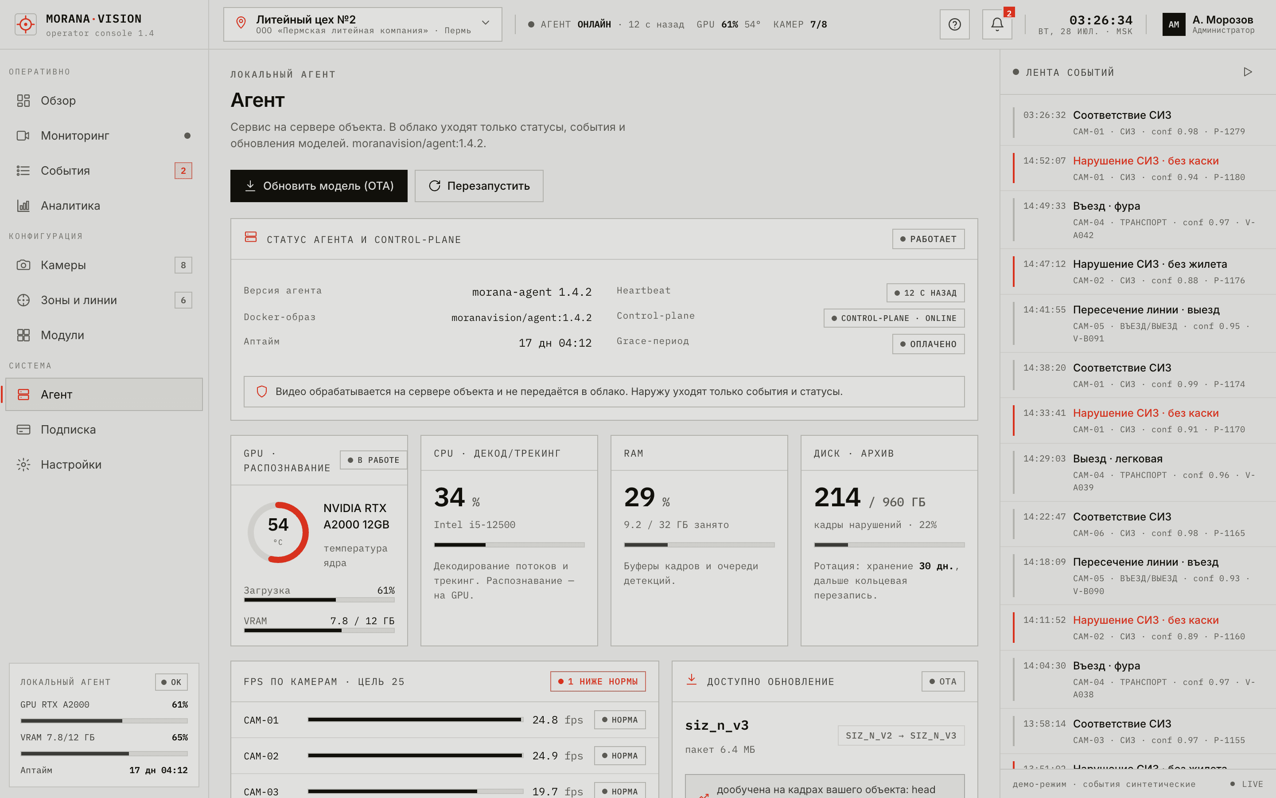Click the location pin icon in site selector
The height and width of the screenshot is (798, 1276).
(241, 23)
